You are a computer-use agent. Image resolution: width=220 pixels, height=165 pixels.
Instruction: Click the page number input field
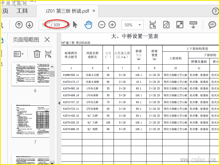44,25
